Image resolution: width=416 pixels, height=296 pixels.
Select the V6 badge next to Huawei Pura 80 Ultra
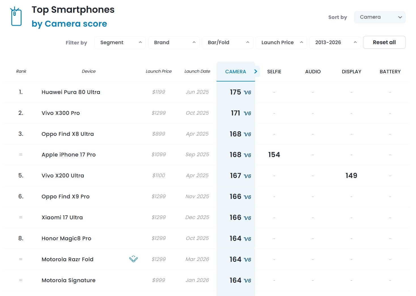[x=247, y=92]
